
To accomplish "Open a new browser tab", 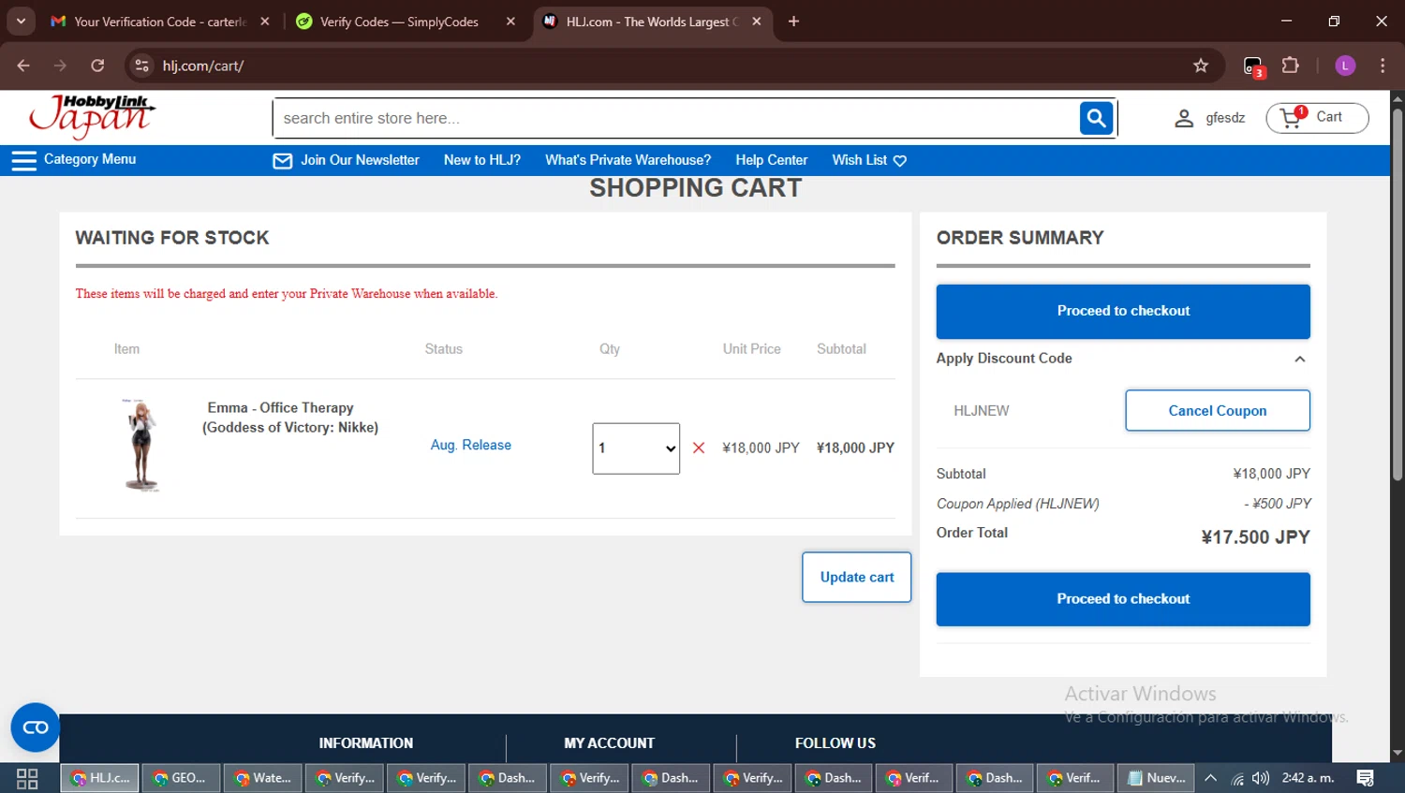I will pos(793,22).
